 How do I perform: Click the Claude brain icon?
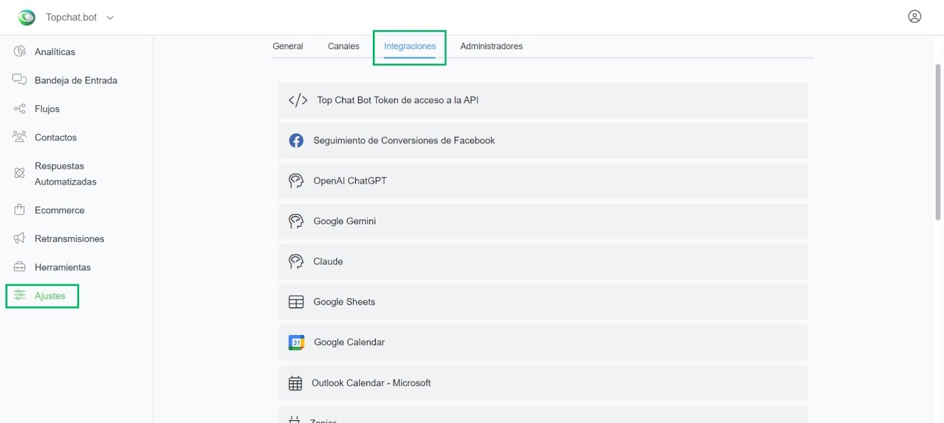296,261
